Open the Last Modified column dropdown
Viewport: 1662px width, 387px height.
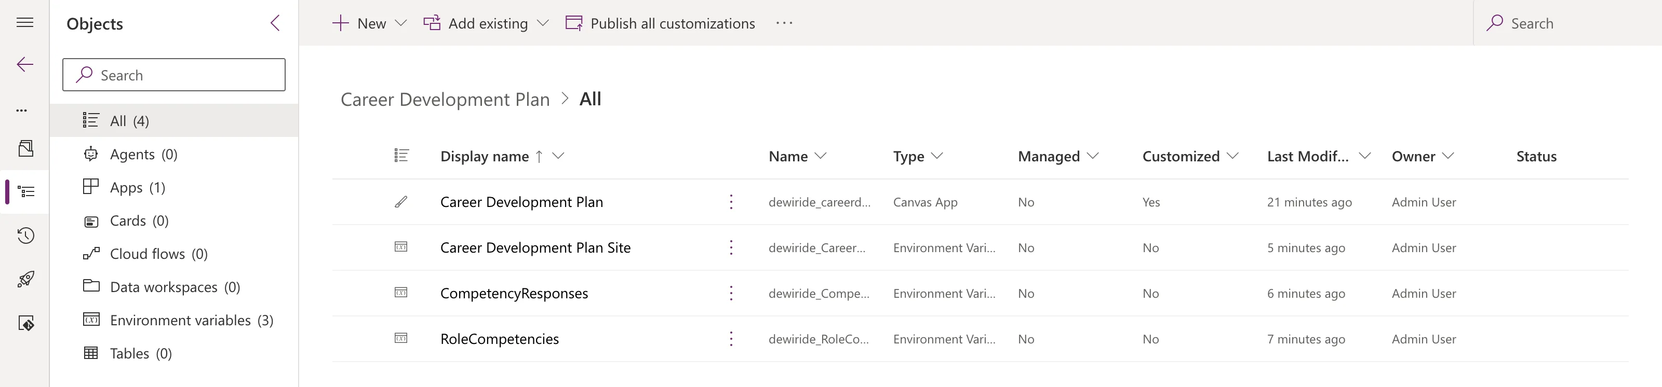click(x=1364, y=156)
